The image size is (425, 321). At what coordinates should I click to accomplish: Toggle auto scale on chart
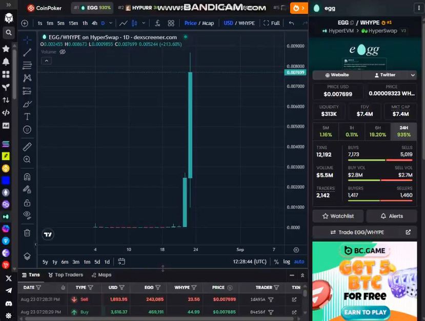[x=299, y=262]
